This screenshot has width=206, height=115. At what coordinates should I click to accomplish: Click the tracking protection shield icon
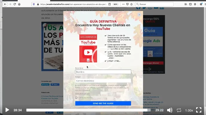(34, 4)
